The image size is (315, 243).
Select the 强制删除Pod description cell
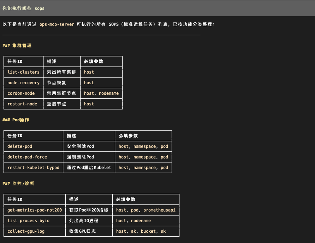tap(81, 157)
